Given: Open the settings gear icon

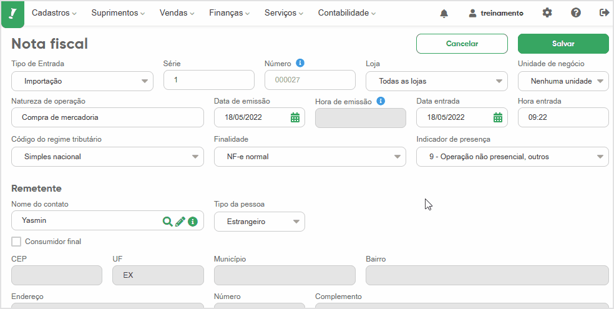Looking at the screenshot, I should (x=547, y=13).
